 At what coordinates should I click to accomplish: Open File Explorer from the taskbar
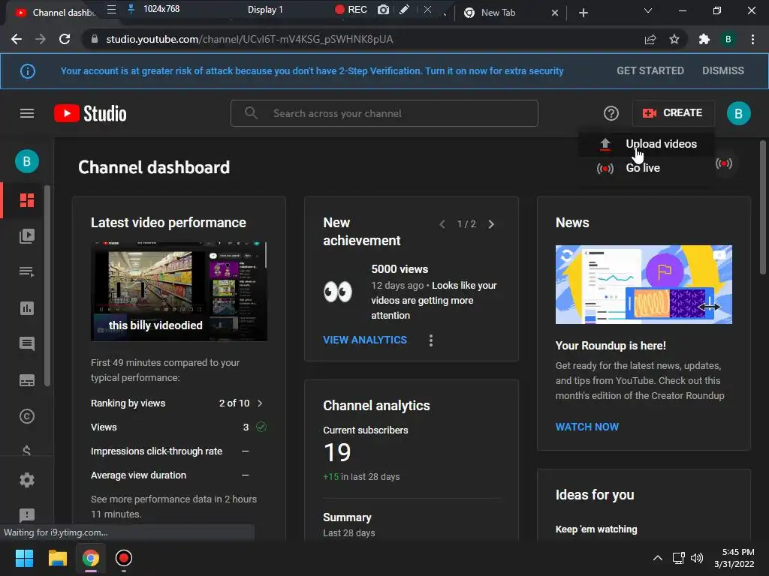[57, 558]
